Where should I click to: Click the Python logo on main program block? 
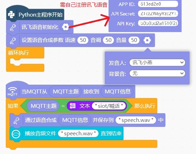point(11,14)
